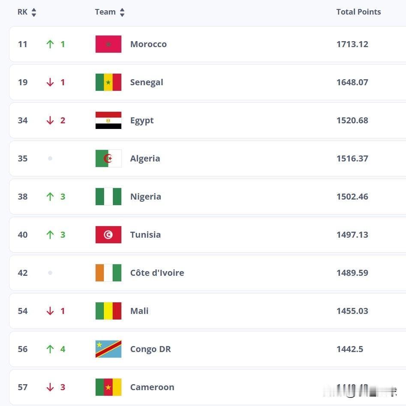The height and width of the screenshot is (406, 406).
Task: Click the Côte d'Ivoire flag icon
Action: coord(108,273)
